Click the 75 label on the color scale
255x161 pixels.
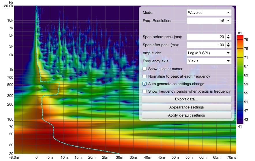pyautogui.click(x=246, y=49)
